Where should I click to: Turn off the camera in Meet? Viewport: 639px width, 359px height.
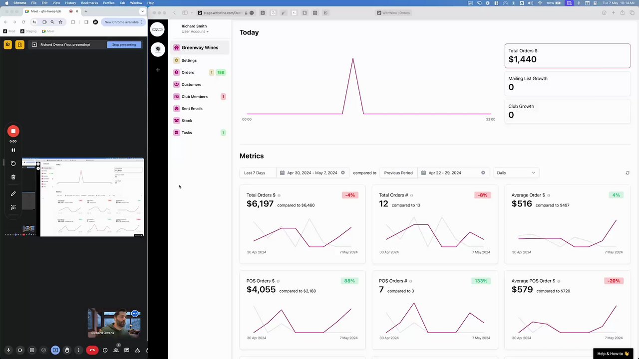click(20, 350)
